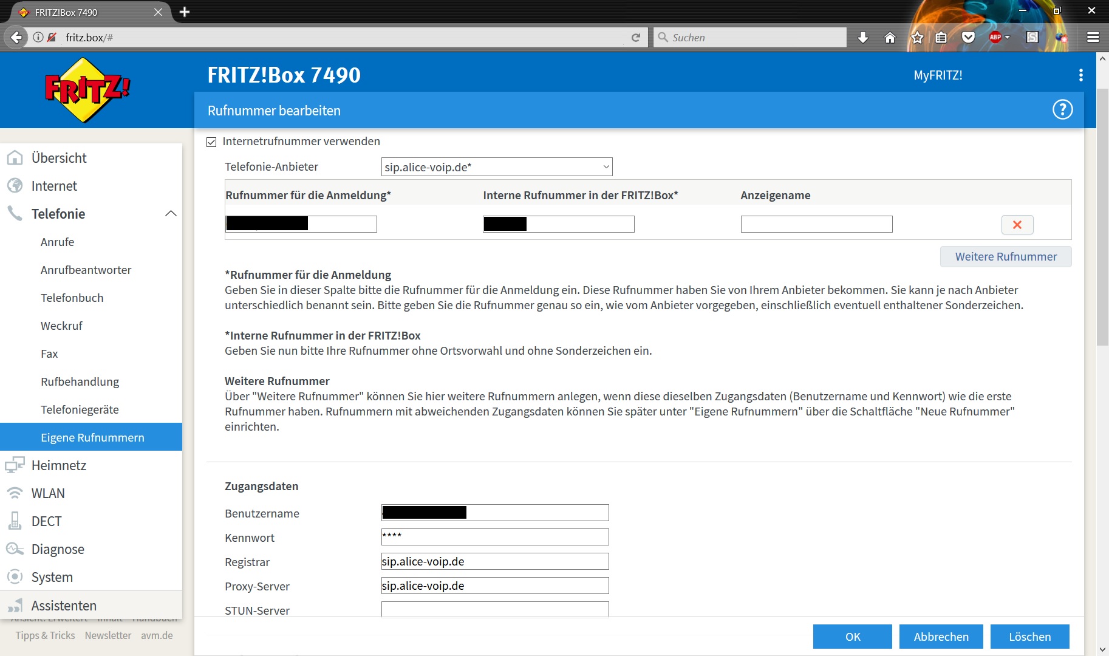Click the FRITZ! logo

[87, 90]
